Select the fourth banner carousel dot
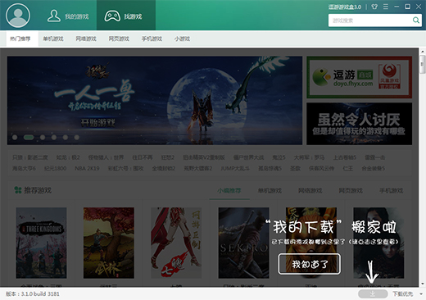This screenshot has width=426, height=300. click(54, 137)
